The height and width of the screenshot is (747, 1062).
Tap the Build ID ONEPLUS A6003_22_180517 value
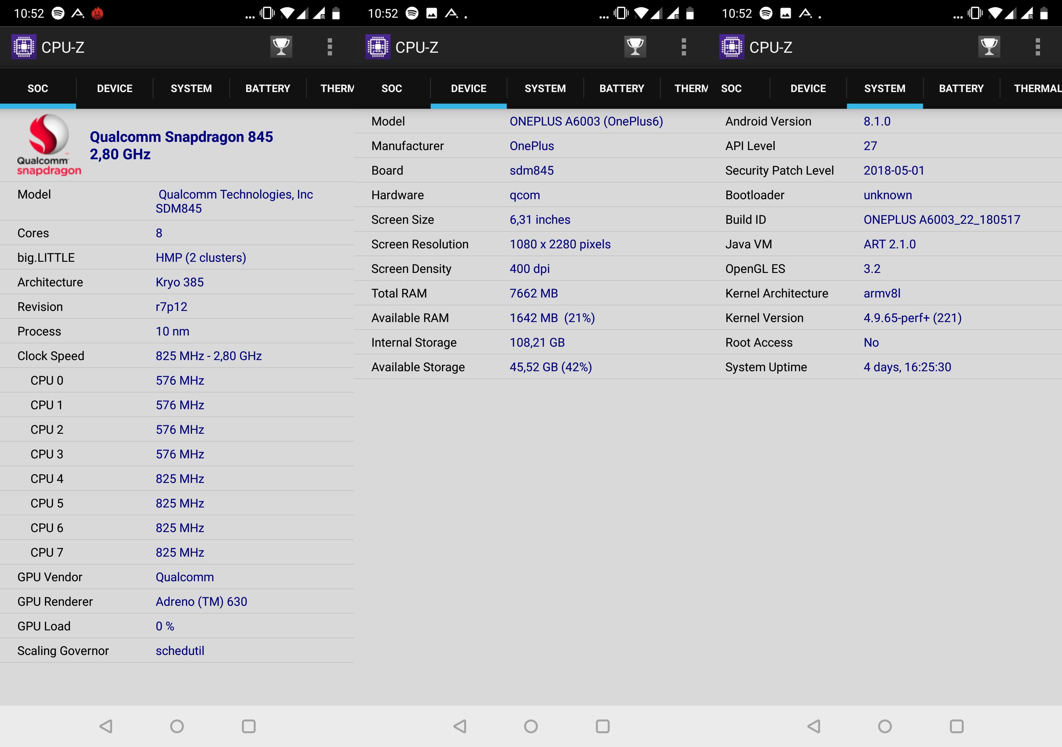pos(942,220)
